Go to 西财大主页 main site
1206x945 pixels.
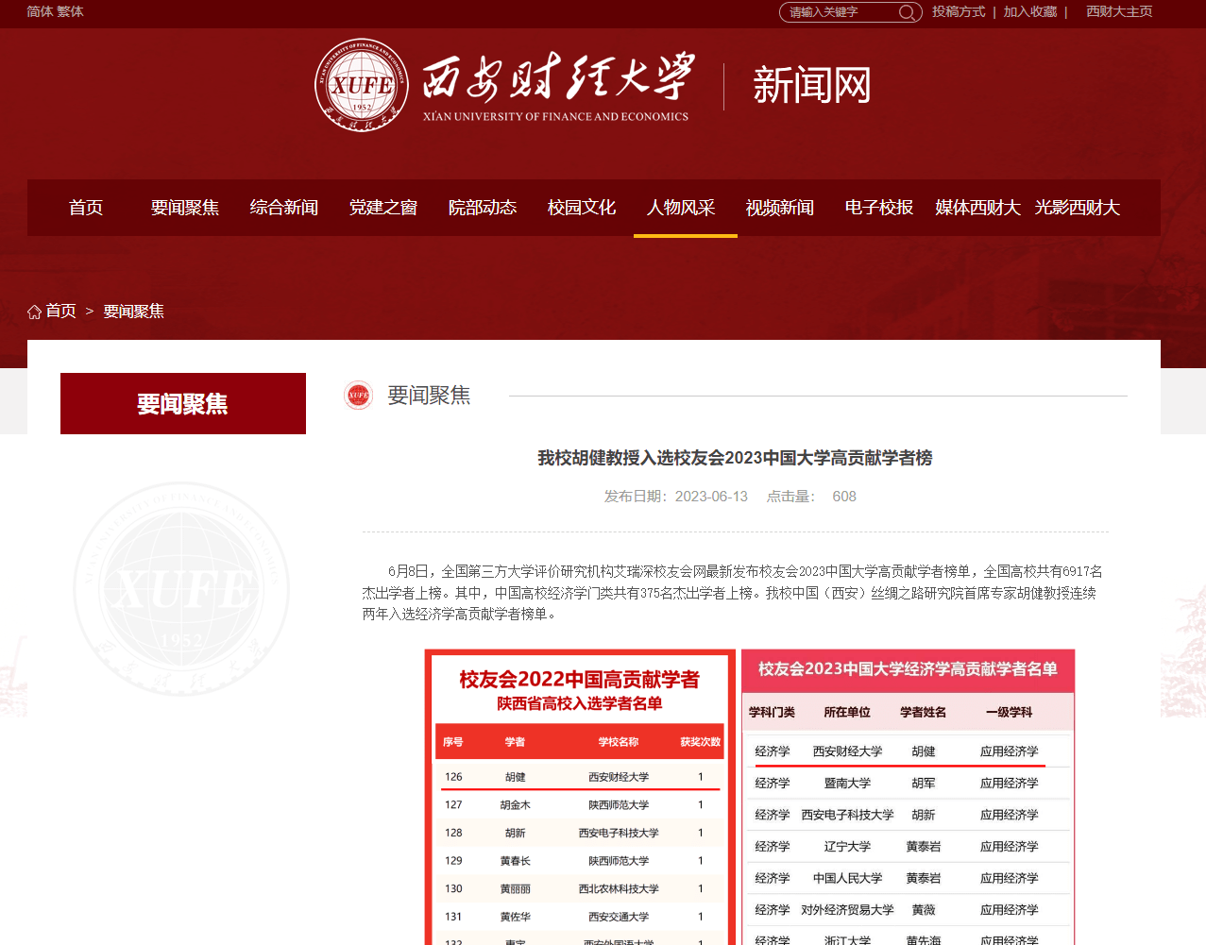(x=1119, y=12)
